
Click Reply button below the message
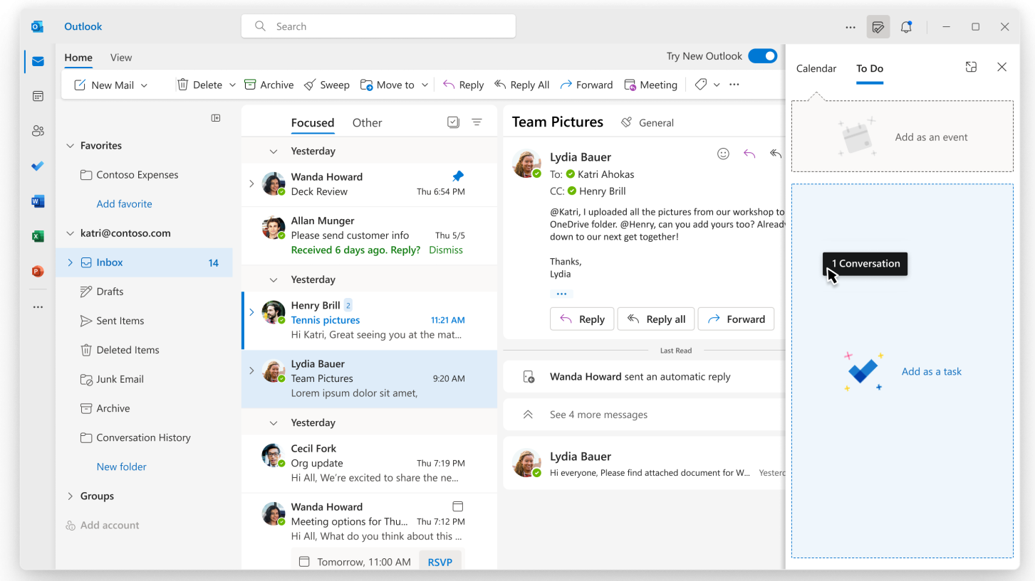[583, 319]
